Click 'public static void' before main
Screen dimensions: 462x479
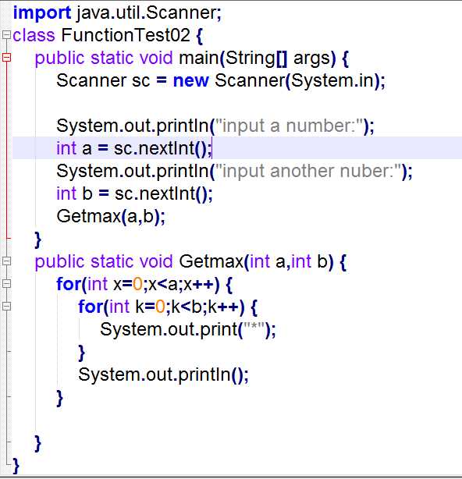(x=104, y=58)
